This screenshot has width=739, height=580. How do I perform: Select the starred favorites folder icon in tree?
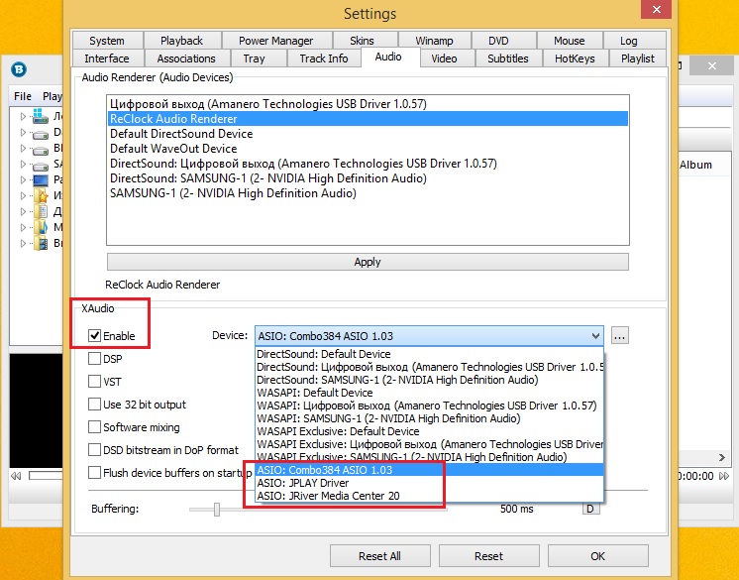click(x=41, y=195)
